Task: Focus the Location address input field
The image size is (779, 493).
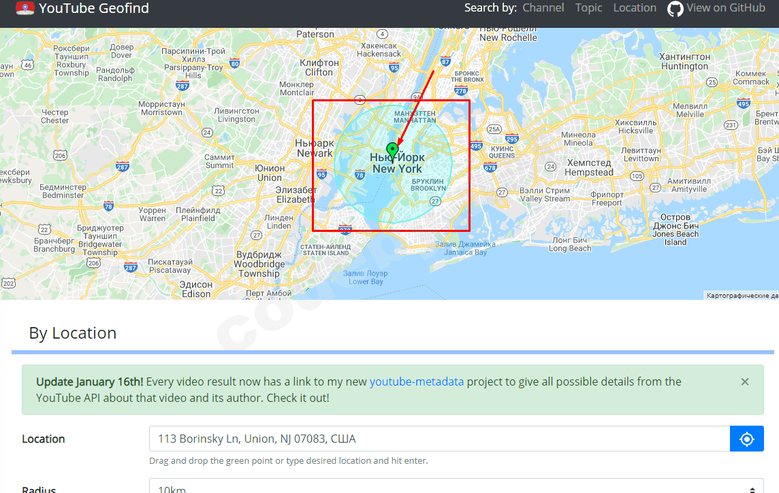Action: tap(439, 439)
